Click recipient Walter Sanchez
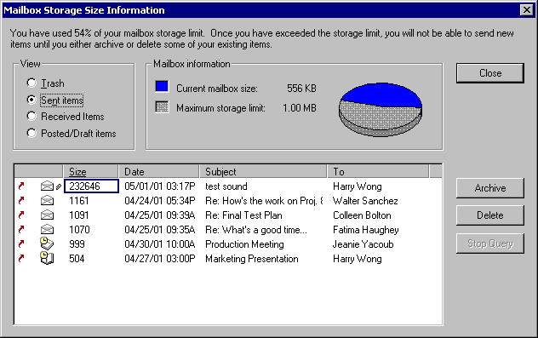 tap(365, 201)
